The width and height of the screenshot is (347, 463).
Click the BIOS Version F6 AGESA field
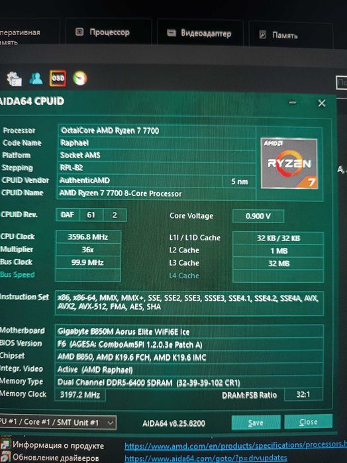(x=189, y=344)
